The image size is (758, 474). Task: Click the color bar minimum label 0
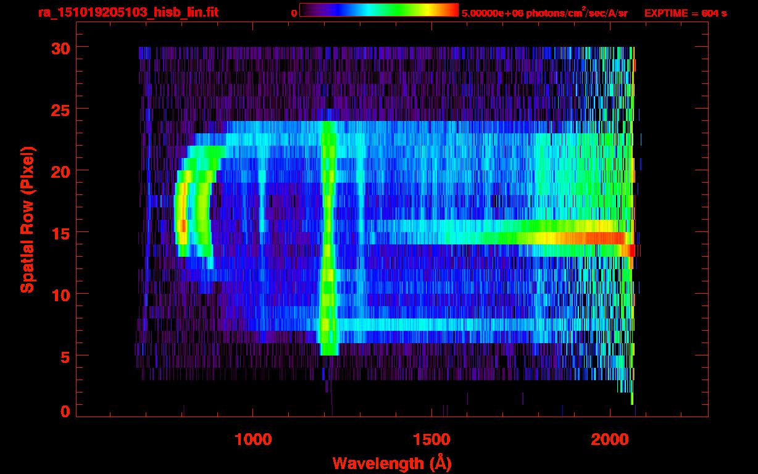click(x=294, y=13)
